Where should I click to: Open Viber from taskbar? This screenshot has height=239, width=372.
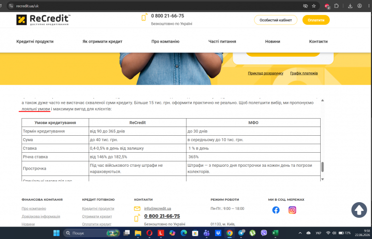tap(264, 233)
